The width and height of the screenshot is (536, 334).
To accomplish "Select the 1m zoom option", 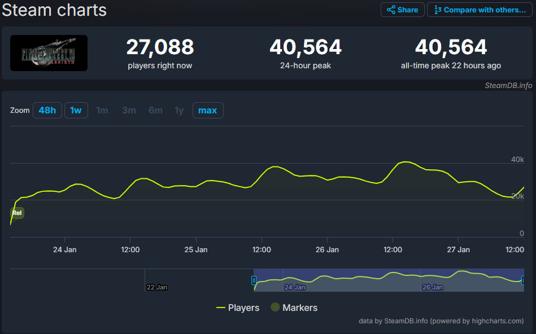I will tap(102, 111).
